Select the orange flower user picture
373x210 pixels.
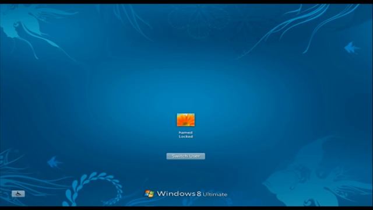[x=185, y=120]
